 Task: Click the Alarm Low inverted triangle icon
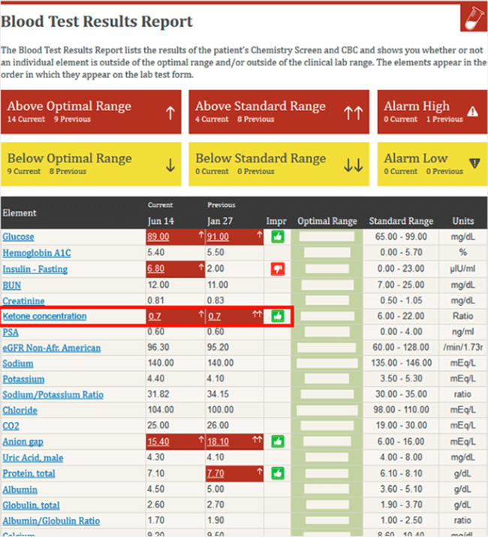[x=474, y=163]
